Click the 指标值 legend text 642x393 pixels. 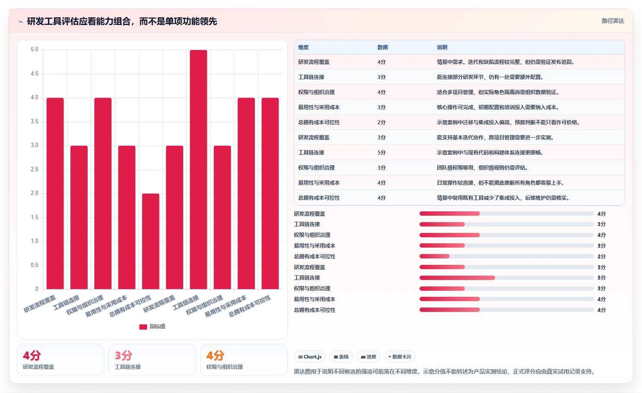point(157,327)
